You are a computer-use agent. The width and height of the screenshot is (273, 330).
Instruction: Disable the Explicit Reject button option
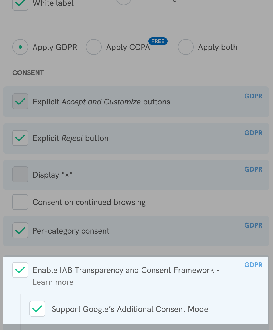20,138
